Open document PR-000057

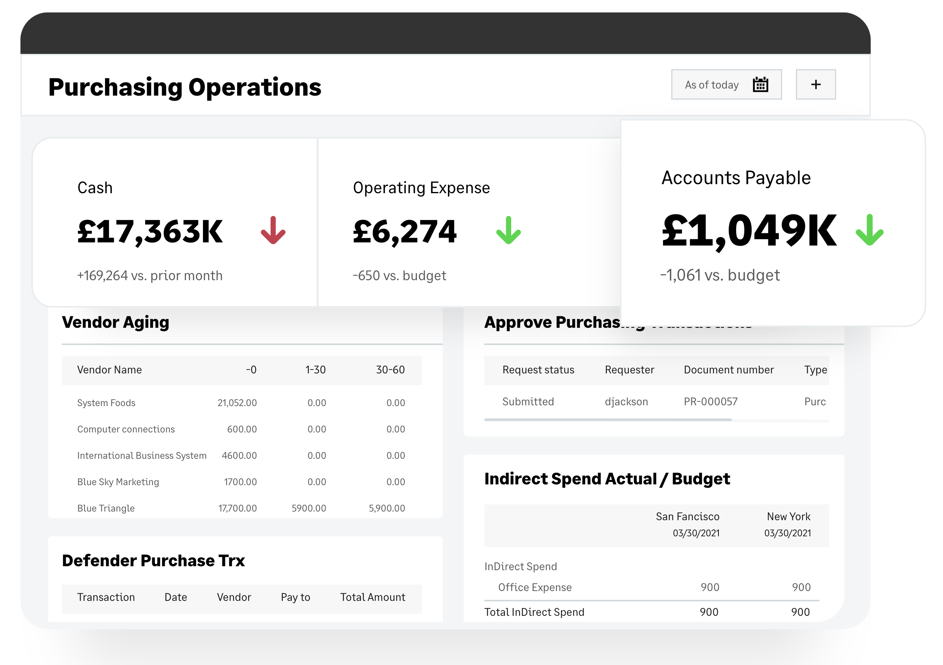(x=711, y=401)
